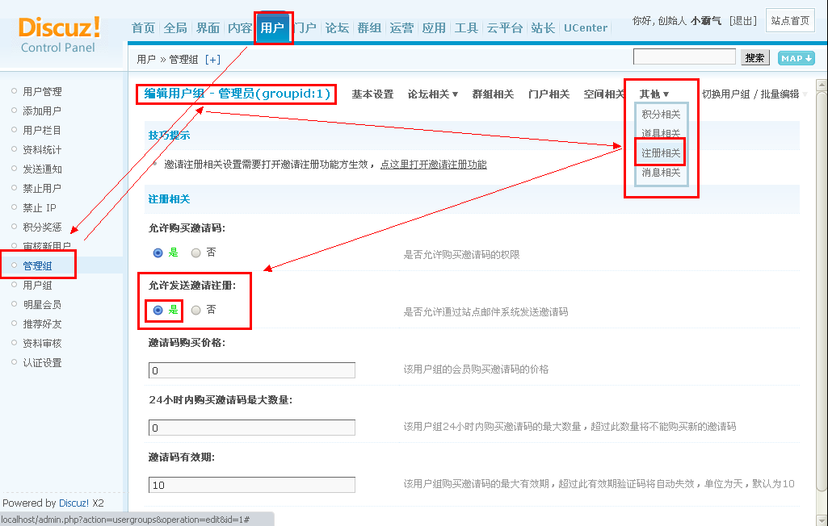
Task: Click the Discuz! Control Panel logo
Action: point(59,35)
